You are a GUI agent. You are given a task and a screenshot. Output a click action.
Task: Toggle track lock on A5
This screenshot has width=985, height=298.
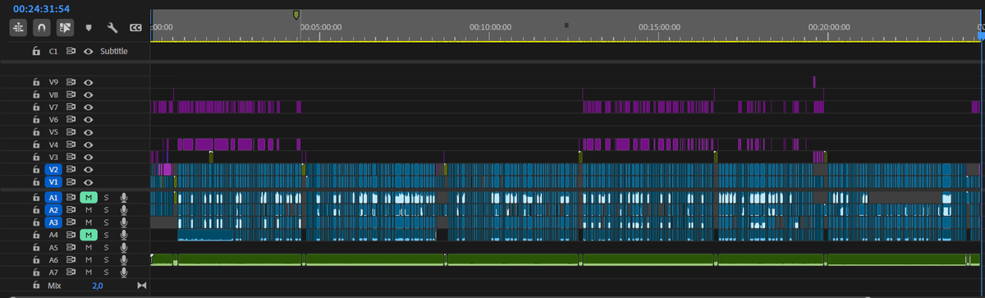[35, 247]
